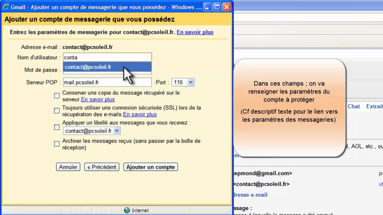The height and width of the screenshot is (215, 383).
Task: Click the 'Ajouter un compte' button
Action: click(x=151, y=167)
